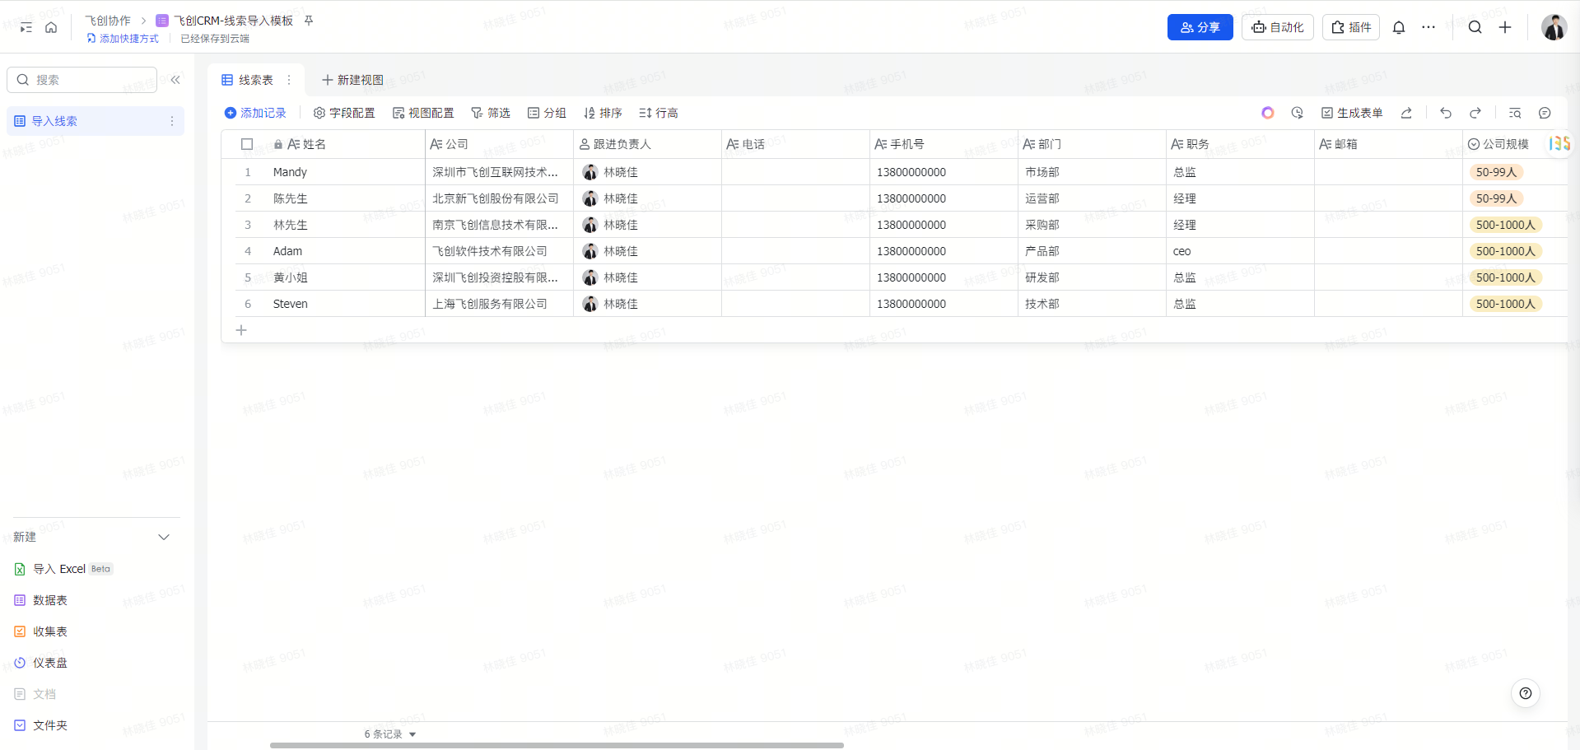Click the colorful AI assistant circle icon
Viewport: 1580px width, 750px height.
[1267, 113]
